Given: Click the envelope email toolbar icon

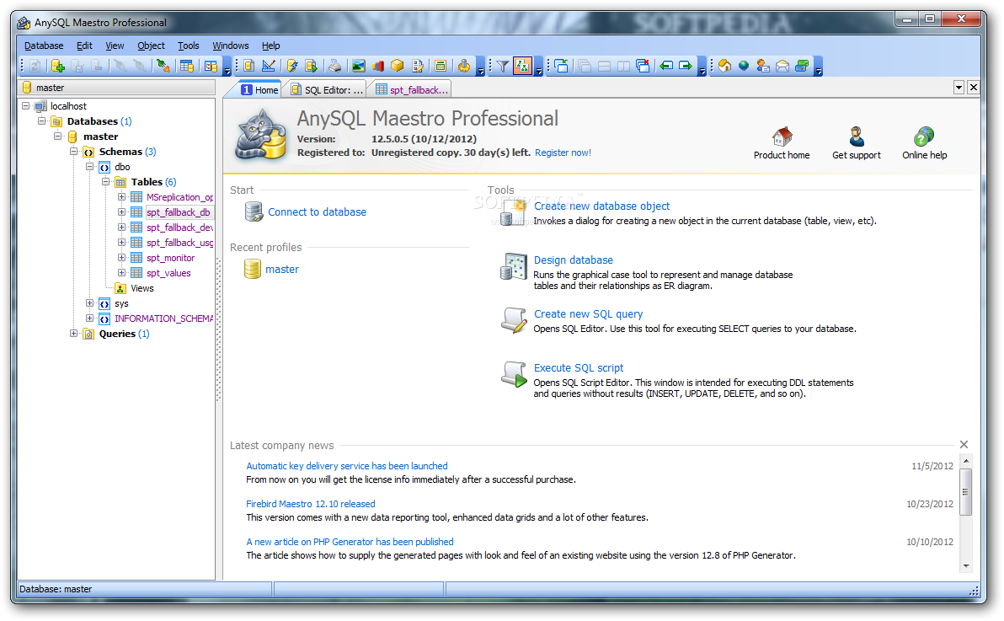Looking at the screenshot, I should [x=782, y=66].
